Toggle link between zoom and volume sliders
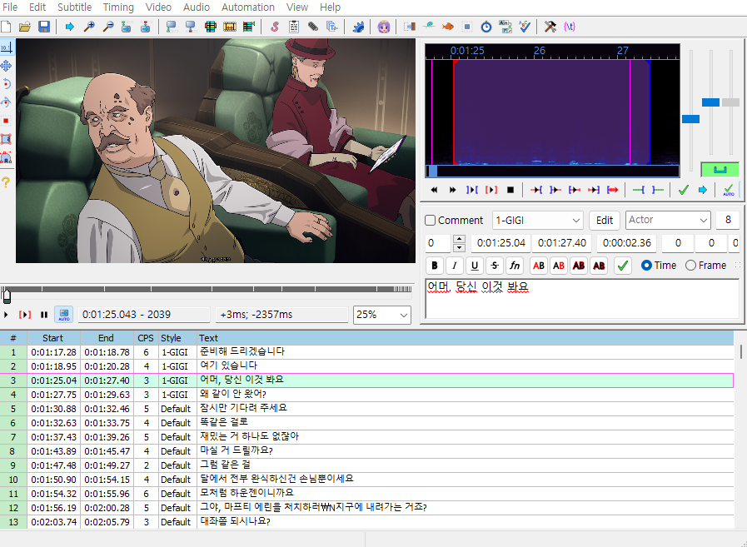The width and height of the screenshot is (747, 547). click(x=720, y=170)
